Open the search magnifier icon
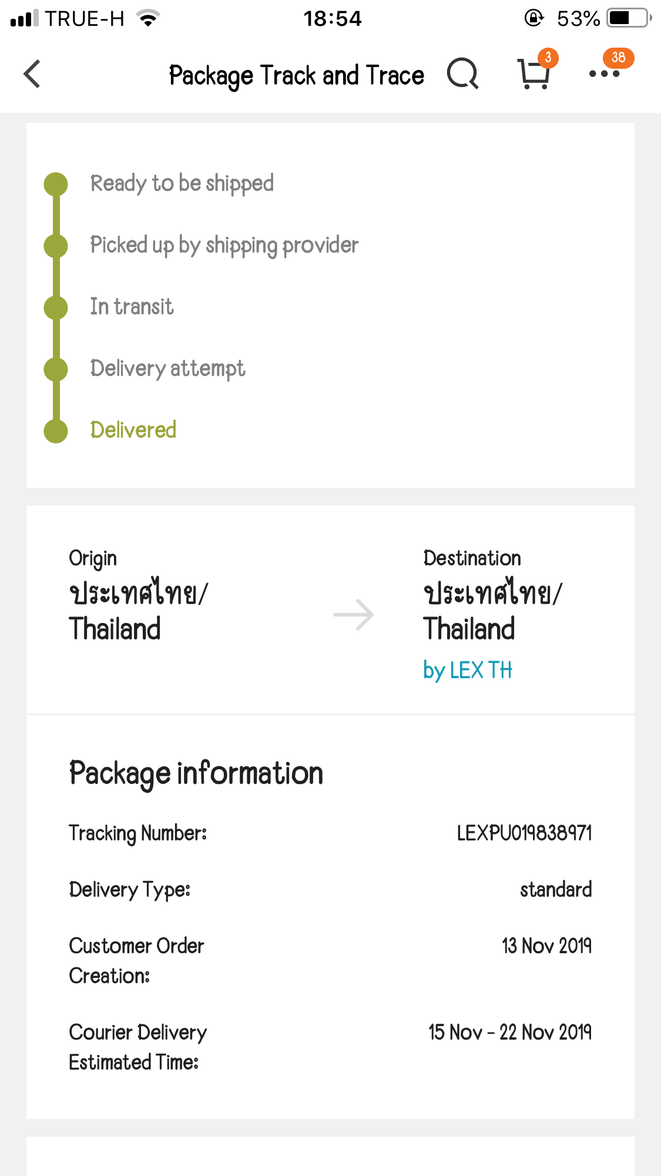661x1176 pixels. click(x=462, y=74)
